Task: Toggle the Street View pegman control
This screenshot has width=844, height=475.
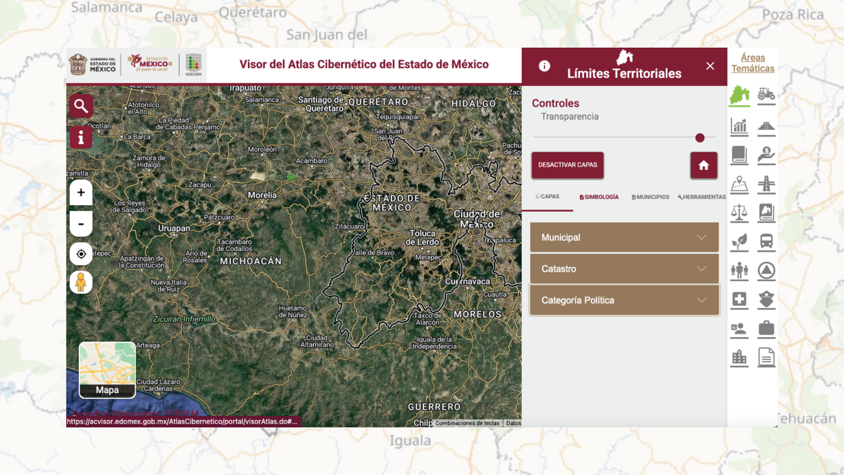Action: coord(80,282)
